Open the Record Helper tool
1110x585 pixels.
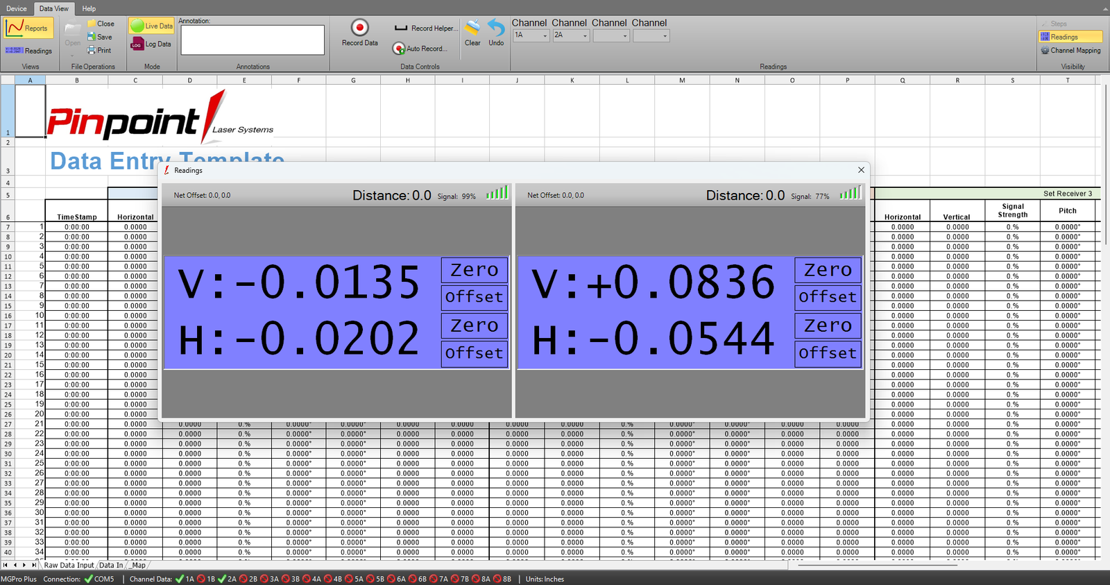point(426,28)
